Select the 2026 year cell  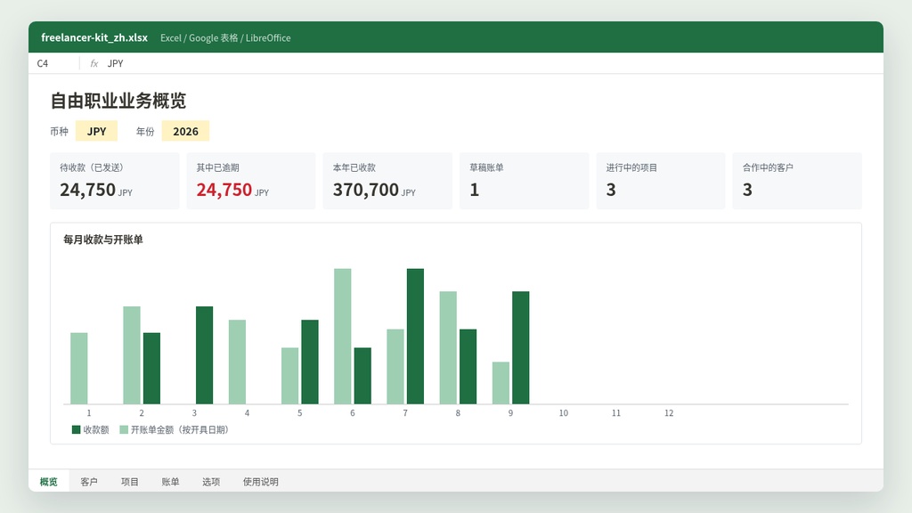pos(185,131)
